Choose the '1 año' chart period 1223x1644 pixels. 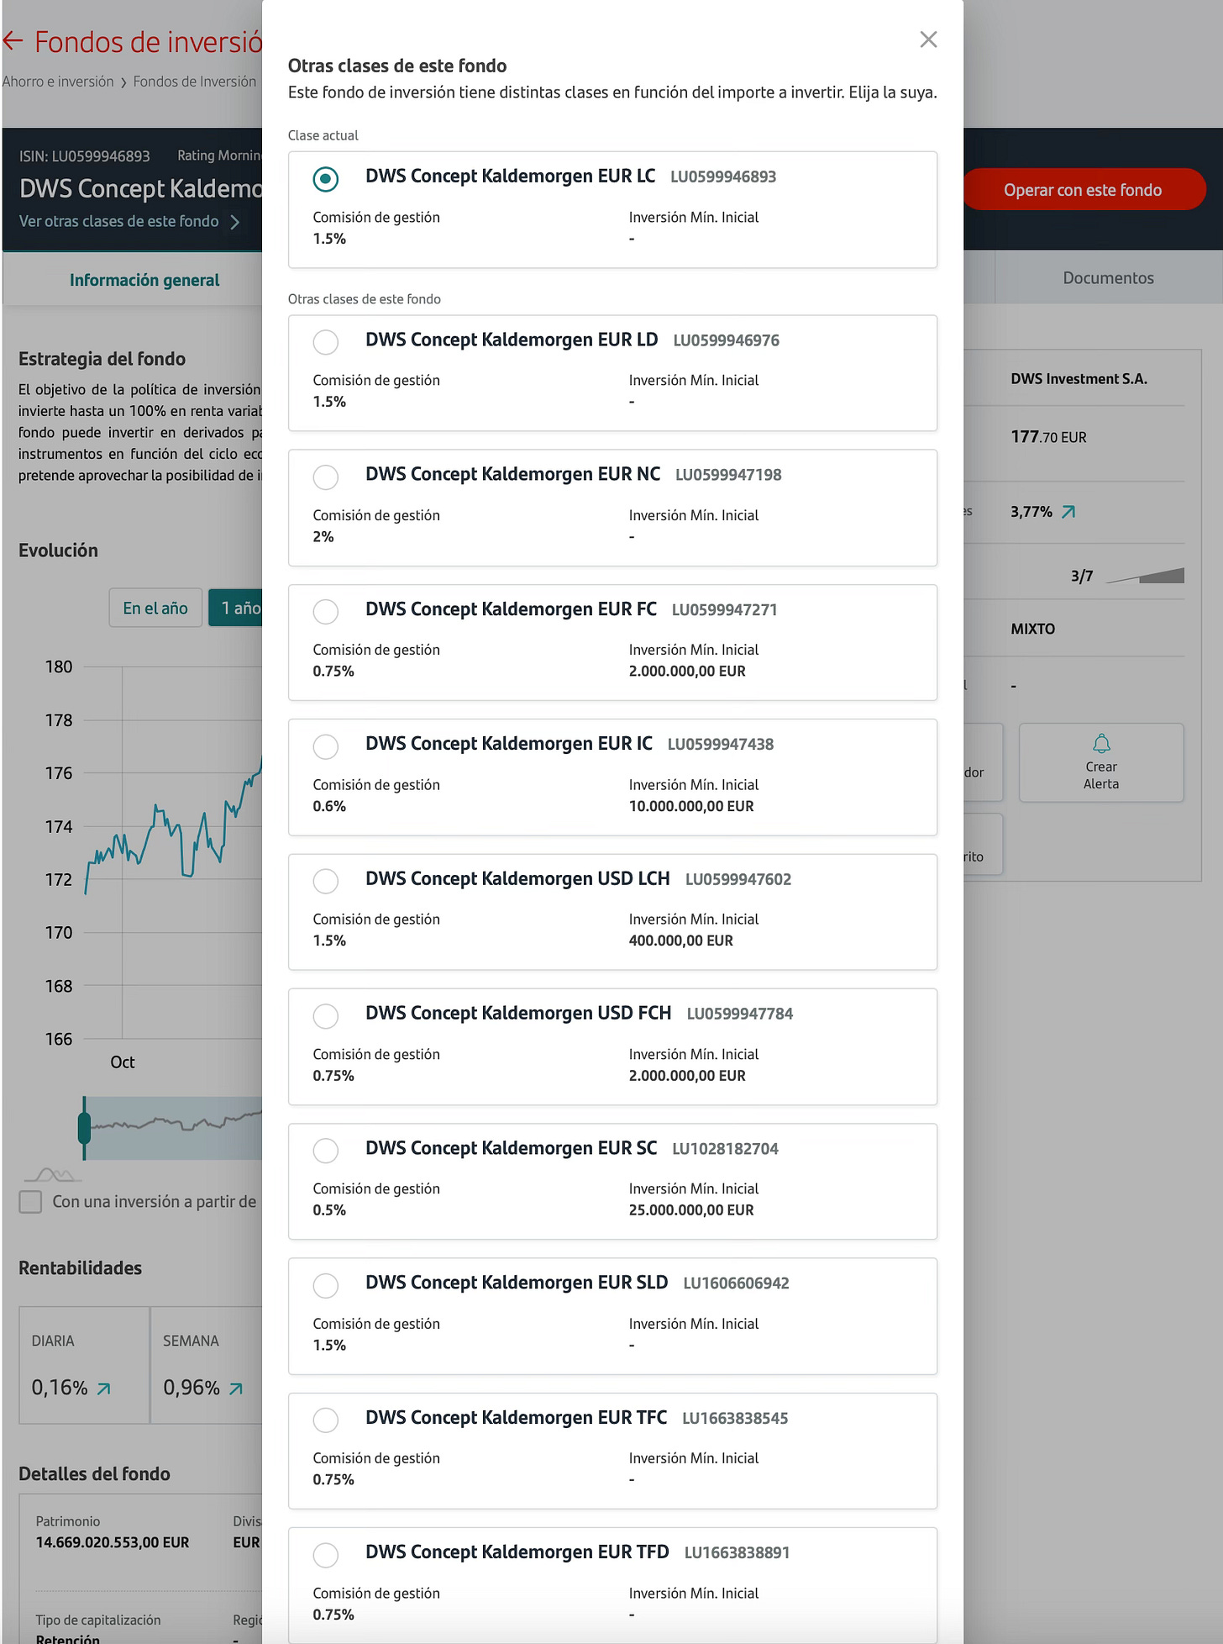click(x=238, y=608)
